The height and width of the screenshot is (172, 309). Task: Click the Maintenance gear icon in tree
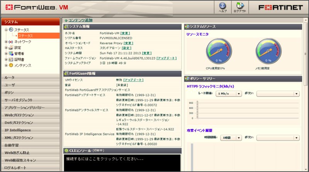tap(11, 65)
